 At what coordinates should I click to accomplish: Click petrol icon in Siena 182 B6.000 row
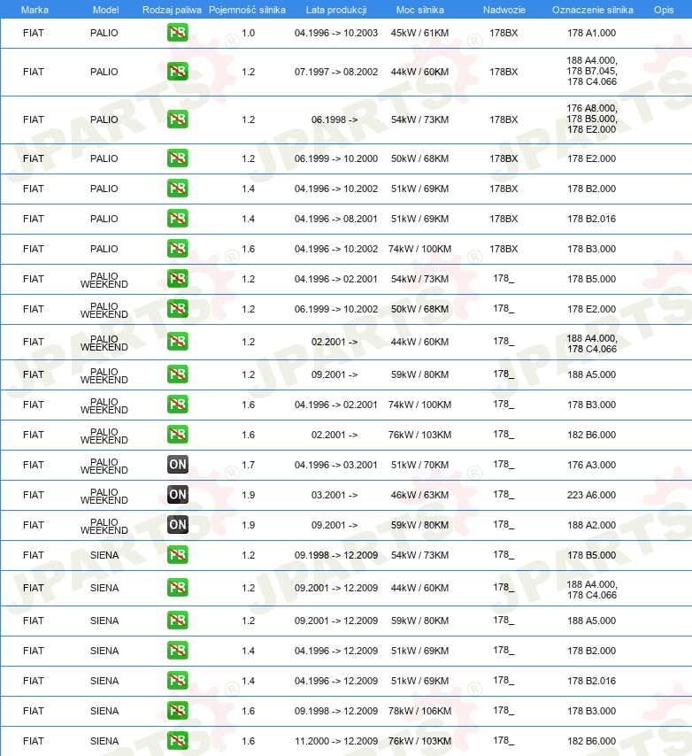[x=177, y=741]
